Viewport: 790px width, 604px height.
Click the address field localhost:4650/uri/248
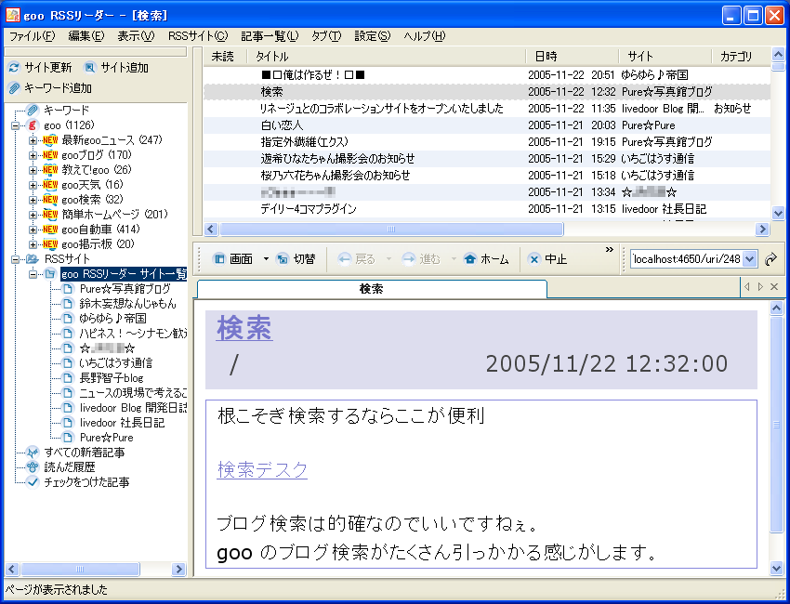(x=686, y=259)
